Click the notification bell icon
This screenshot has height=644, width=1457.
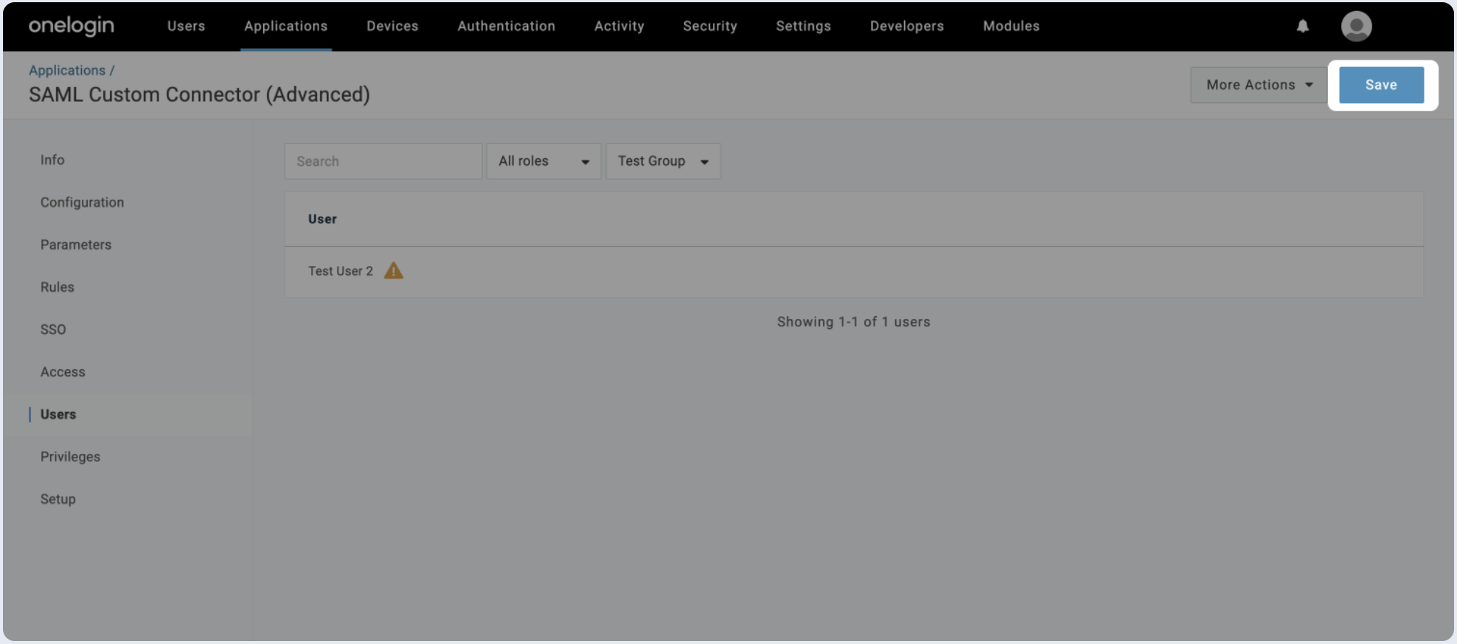pyautogui.click(x=1302, y=27)
